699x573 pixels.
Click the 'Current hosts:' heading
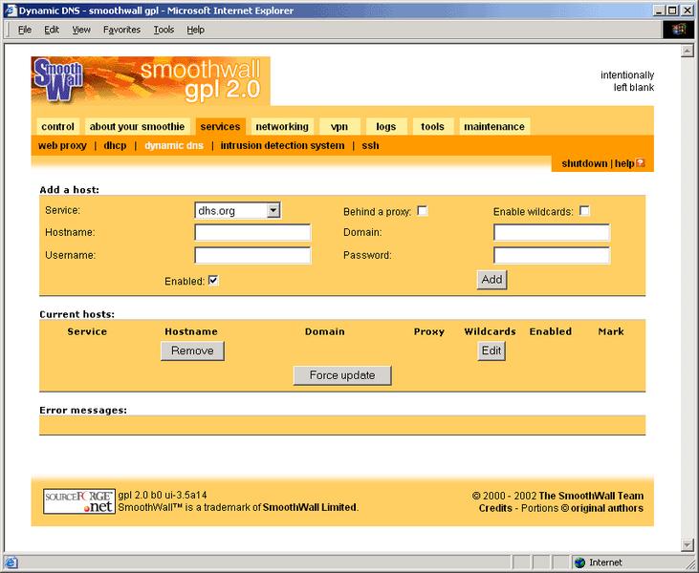click(x=76, y=314)
